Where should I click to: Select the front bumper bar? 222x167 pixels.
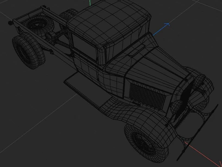pyautogui.click(x=198, y=133)
